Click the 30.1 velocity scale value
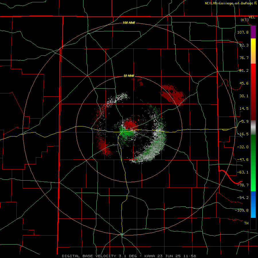The width and height of the screenshot is (258, 258). pos(244,96)
